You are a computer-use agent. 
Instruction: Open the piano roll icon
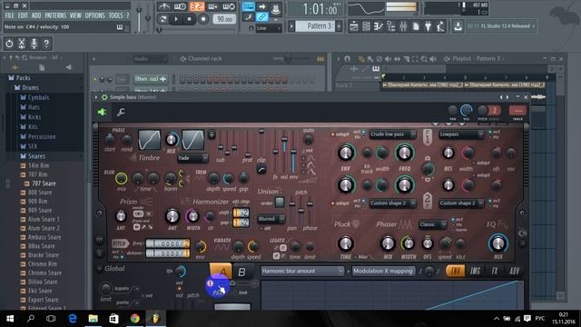click(379, 26)
